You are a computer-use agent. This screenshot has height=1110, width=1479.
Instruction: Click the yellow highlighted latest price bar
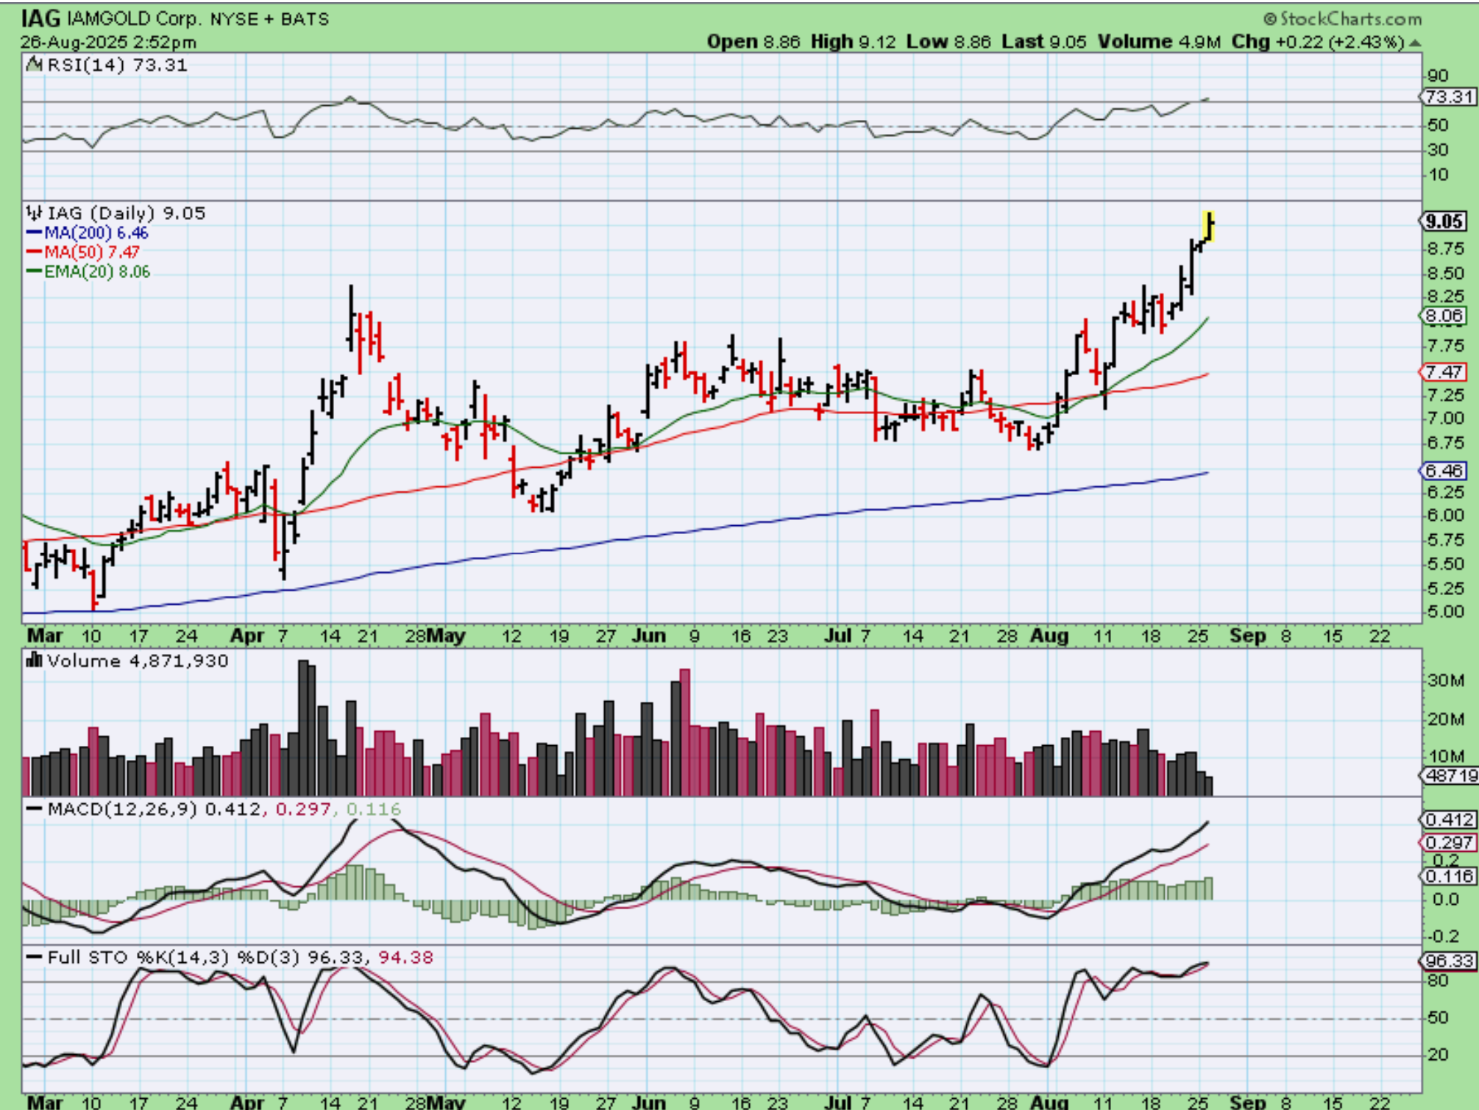pyautogui.click(x=1208, y=225)
